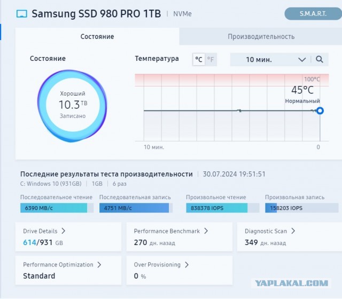Click the Standard optimization mode value
The image size is (342, 299).
tap(39, 276)
